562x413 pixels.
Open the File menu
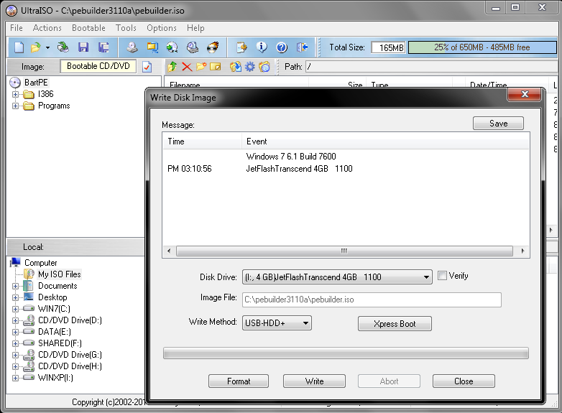pos(16,28)
